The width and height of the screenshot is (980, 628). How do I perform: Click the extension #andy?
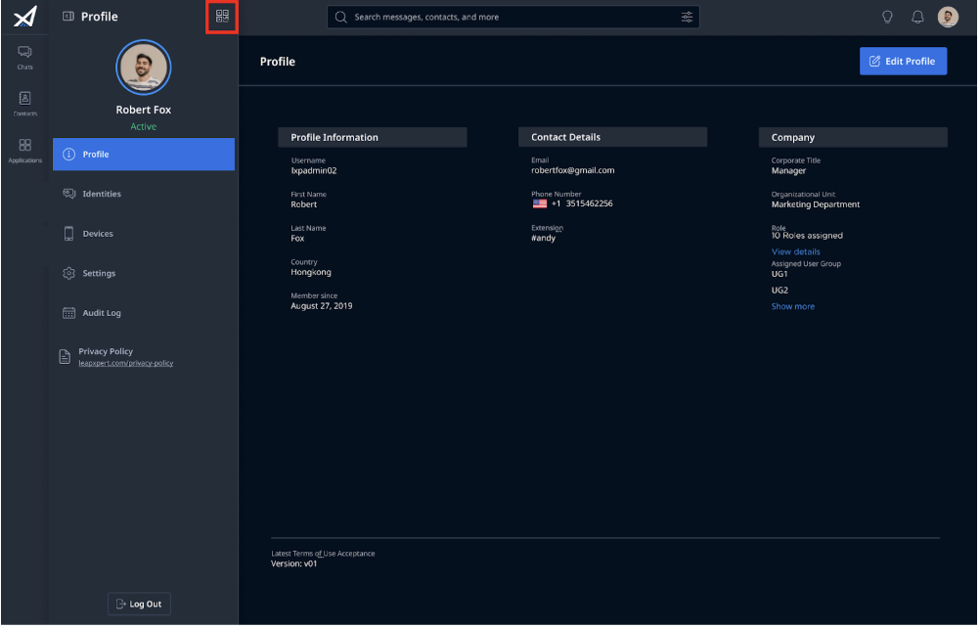click(x=544, y=238)
